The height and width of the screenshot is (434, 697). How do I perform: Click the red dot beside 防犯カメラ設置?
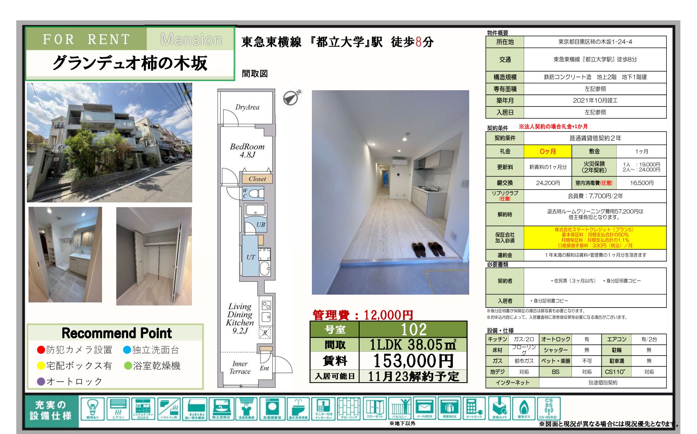click(41, 350)
